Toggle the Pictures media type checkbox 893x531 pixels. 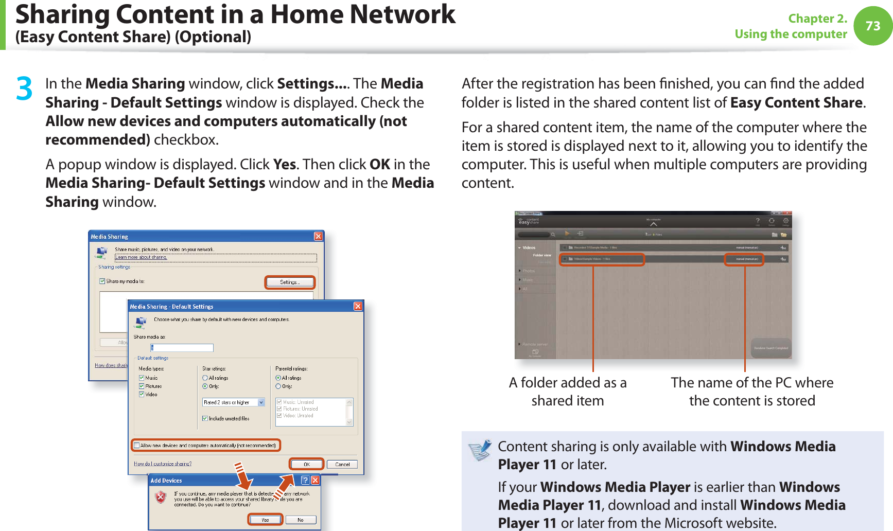[142, 386]
